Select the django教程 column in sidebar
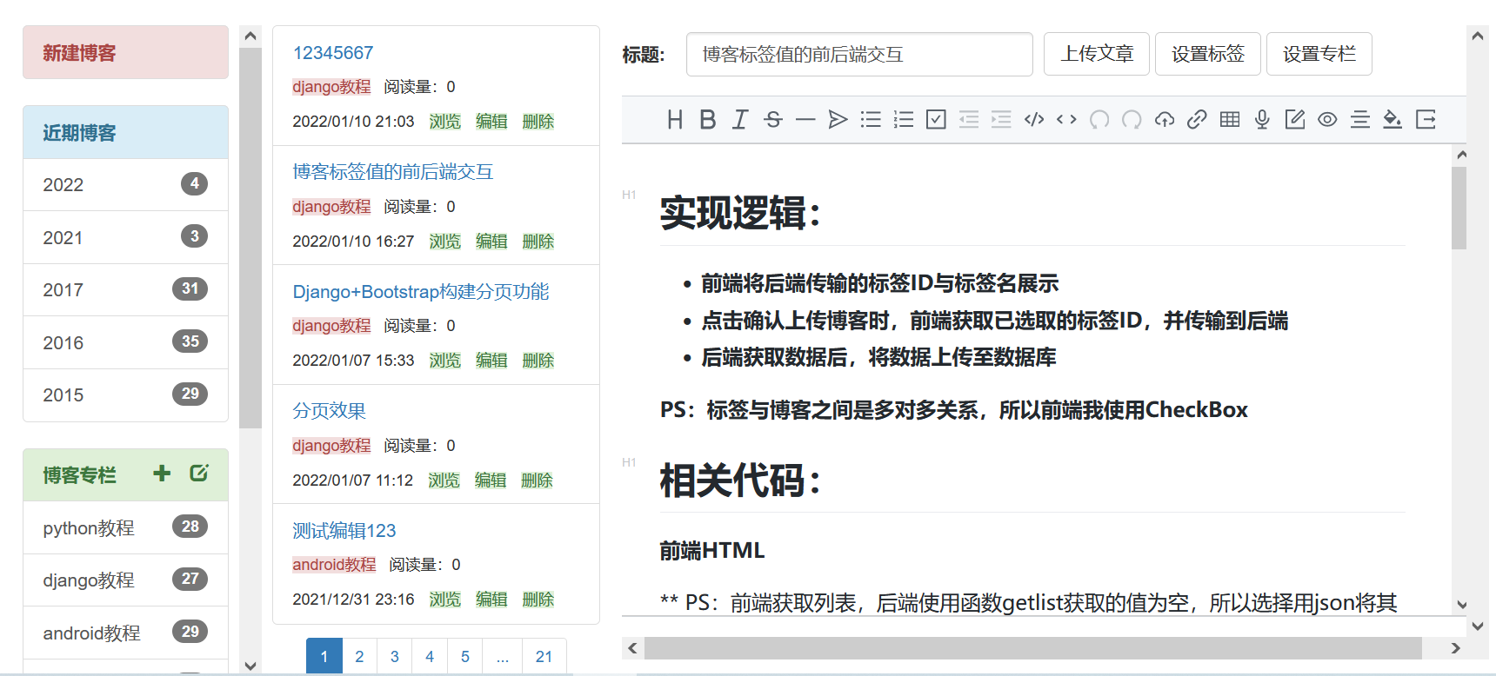 [125, 580]
